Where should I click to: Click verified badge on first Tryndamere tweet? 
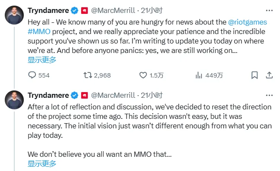[x=75, y=10]
